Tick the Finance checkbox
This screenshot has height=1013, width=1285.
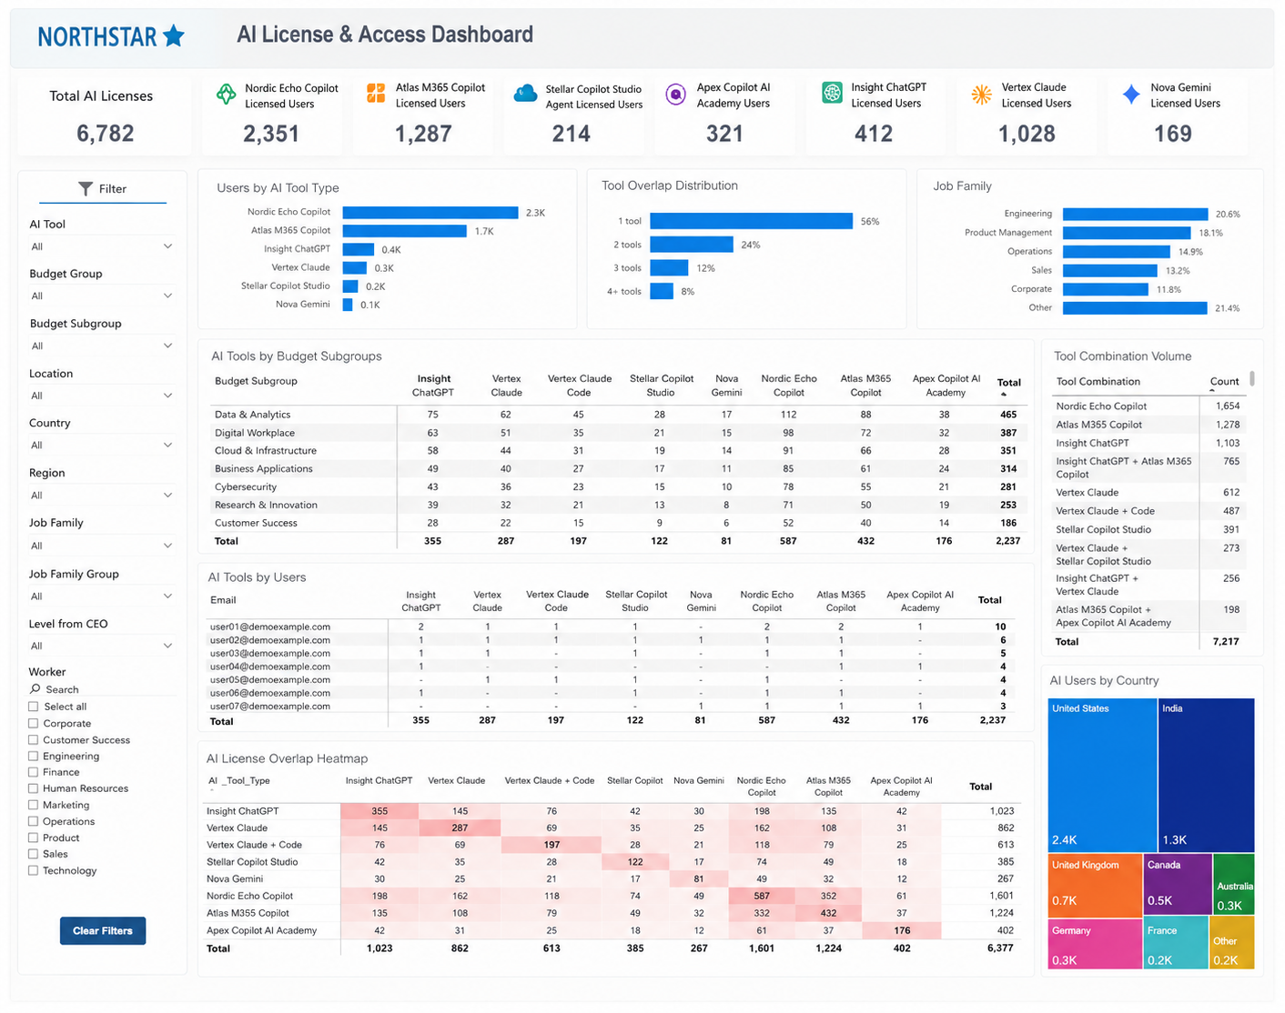tap(34, 772)
